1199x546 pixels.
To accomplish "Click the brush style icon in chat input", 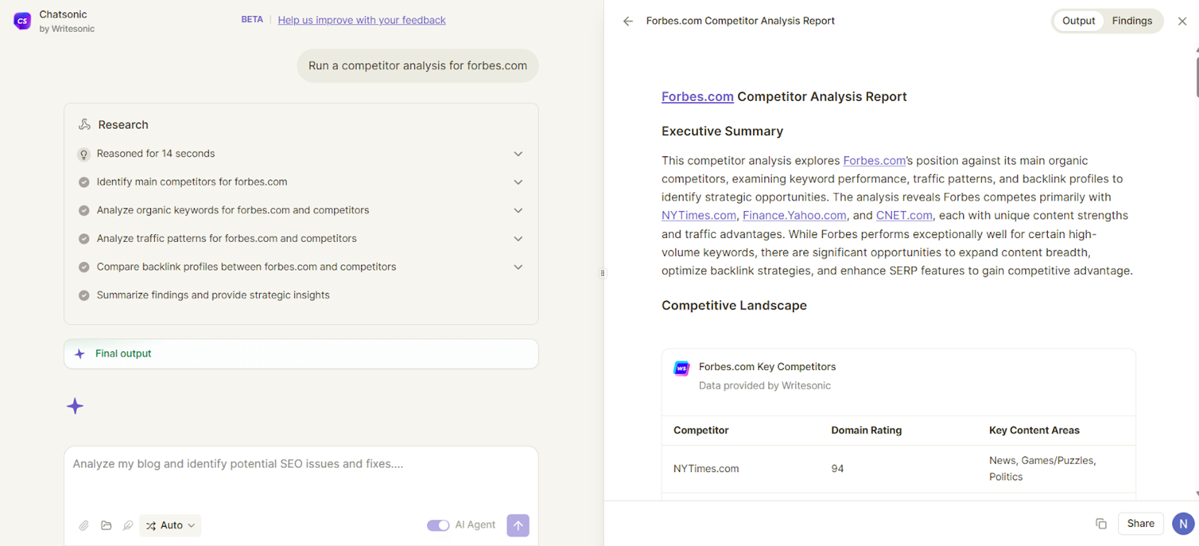I will click(128, 525).
